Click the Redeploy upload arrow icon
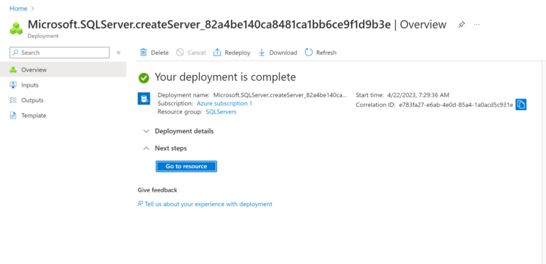 pos(218,53)
